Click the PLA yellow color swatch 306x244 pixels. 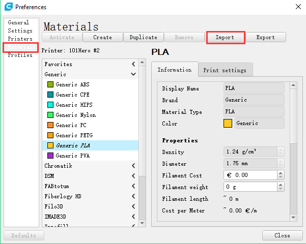pyautogui.click(x=228, y=123)
